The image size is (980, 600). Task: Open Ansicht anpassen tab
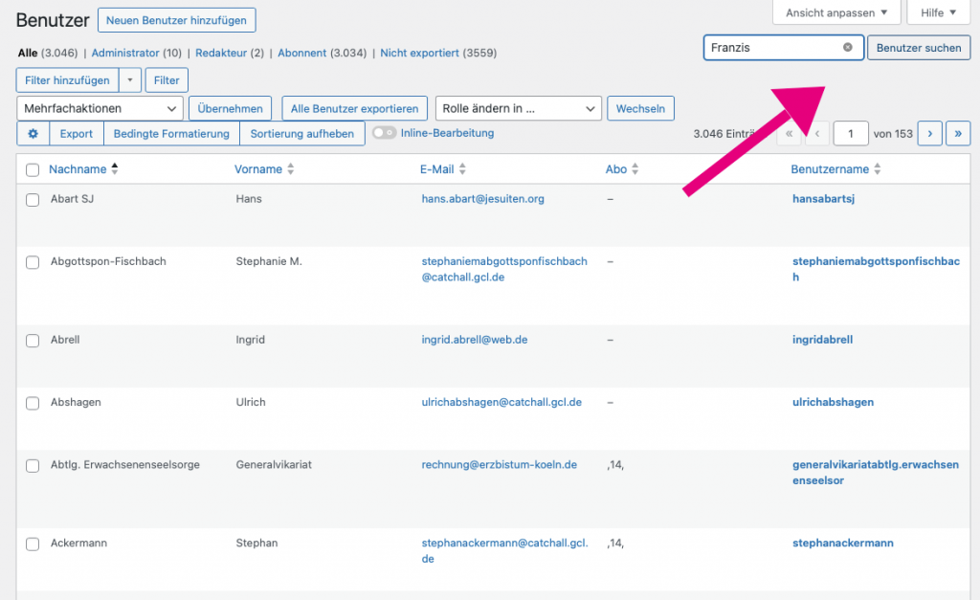[835, 13]
